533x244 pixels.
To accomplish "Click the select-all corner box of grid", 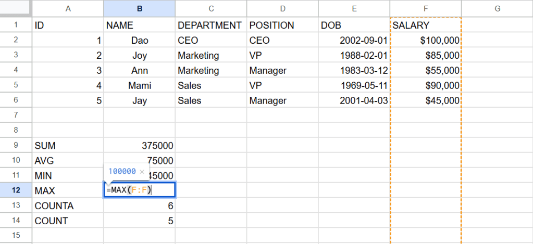I will click(x=16, y=8).
